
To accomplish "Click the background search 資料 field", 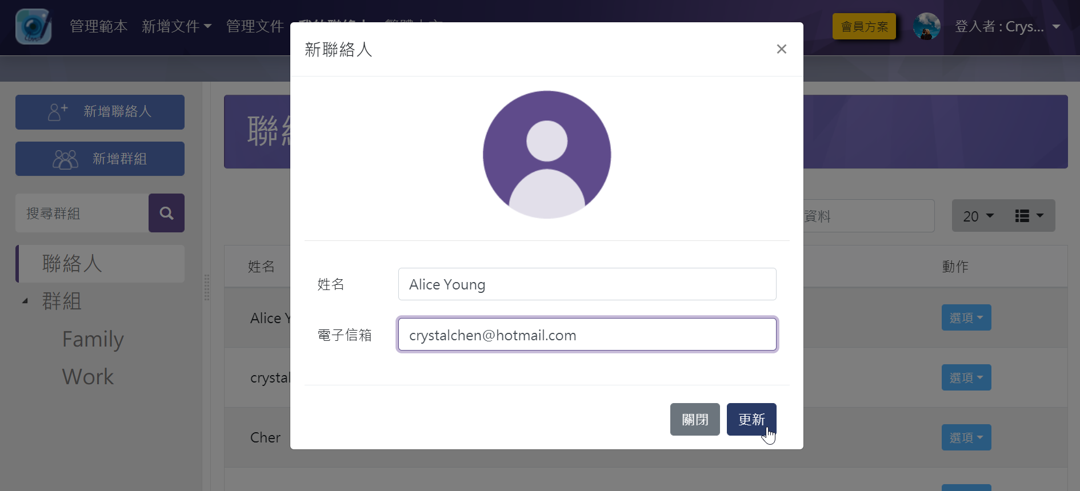I will point(869,216).
